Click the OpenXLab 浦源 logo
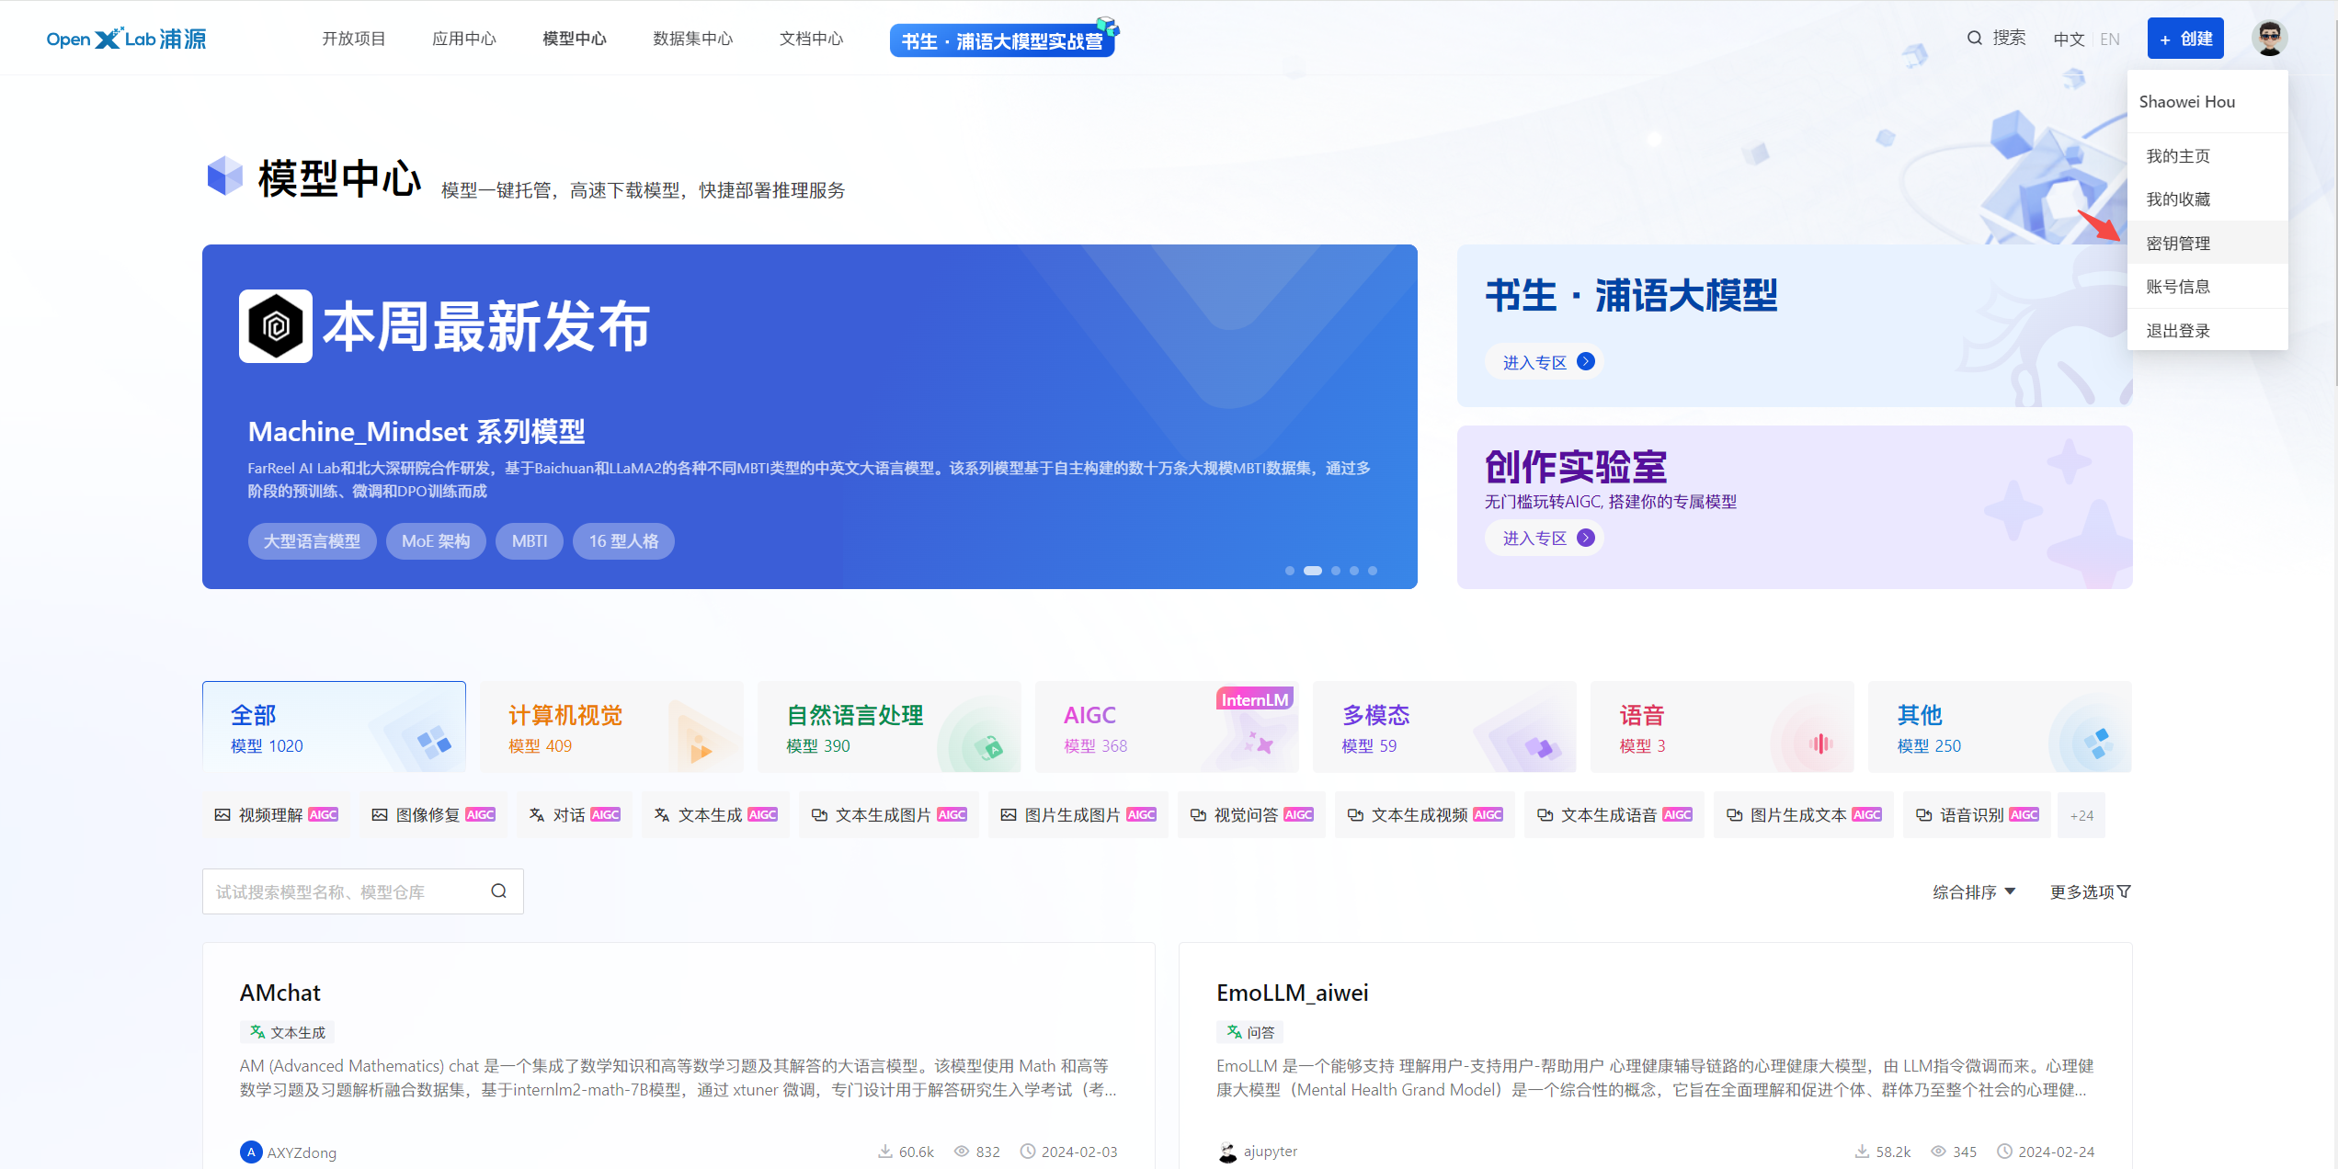The height and width of the screenshot is (1169, 2338). [x=127, y=39]
